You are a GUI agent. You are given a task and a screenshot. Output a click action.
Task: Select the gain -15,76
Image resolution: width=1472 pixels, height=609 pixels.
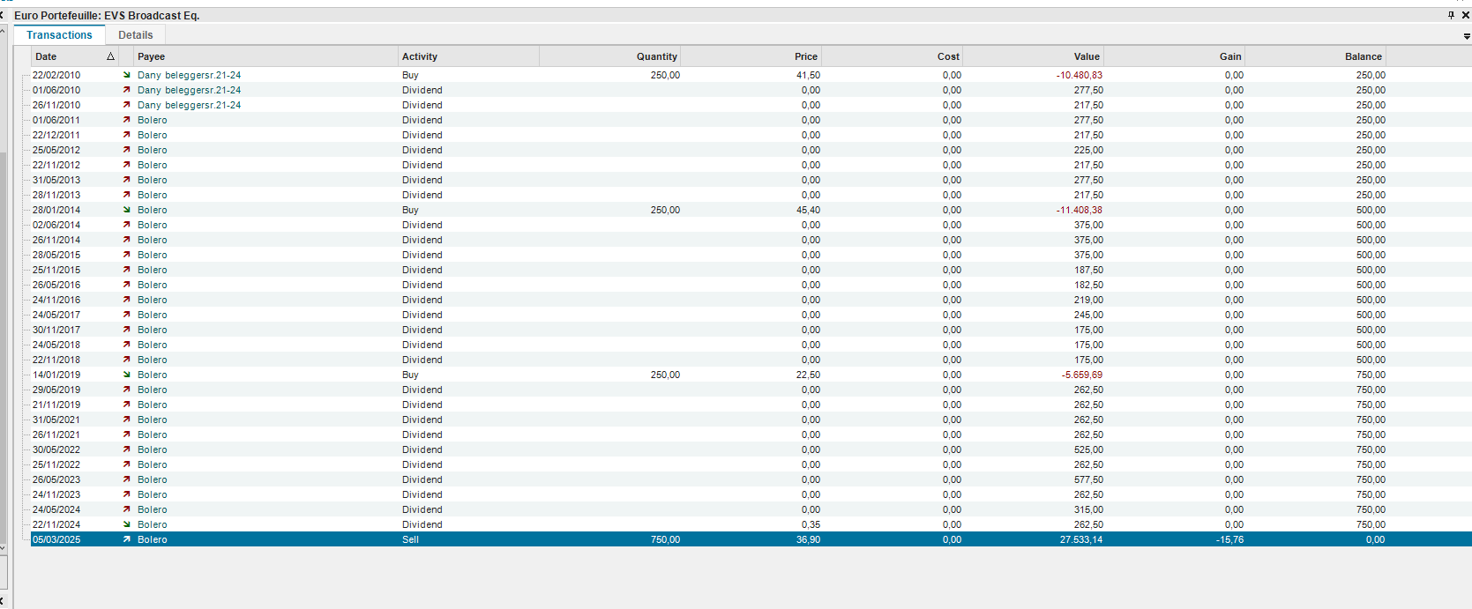pos(1230,539)
